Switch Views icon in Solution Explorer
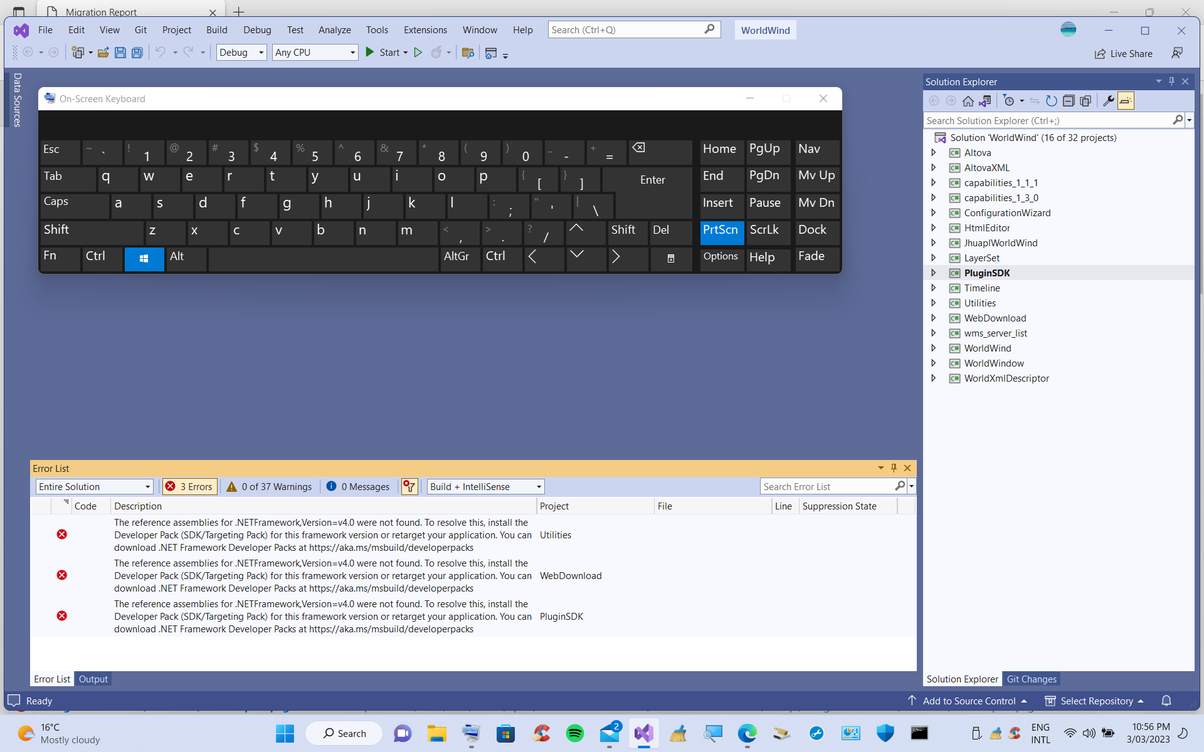The image size is (1204, 752). 985,101
